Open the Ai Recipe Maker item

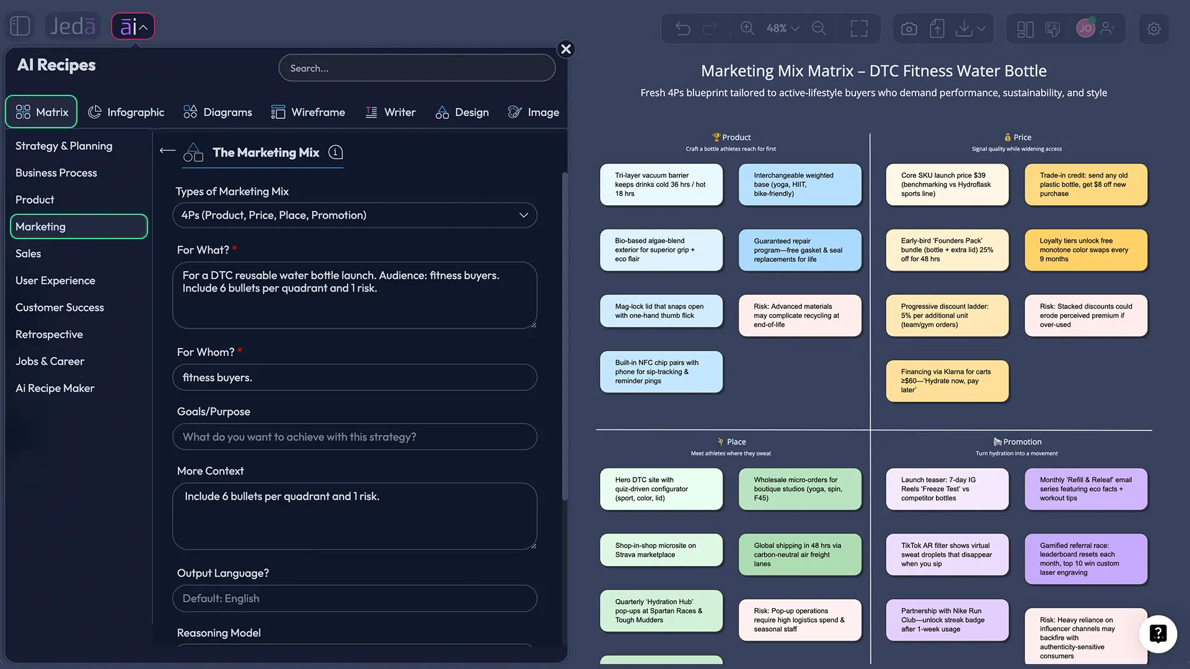pos(55,388)
